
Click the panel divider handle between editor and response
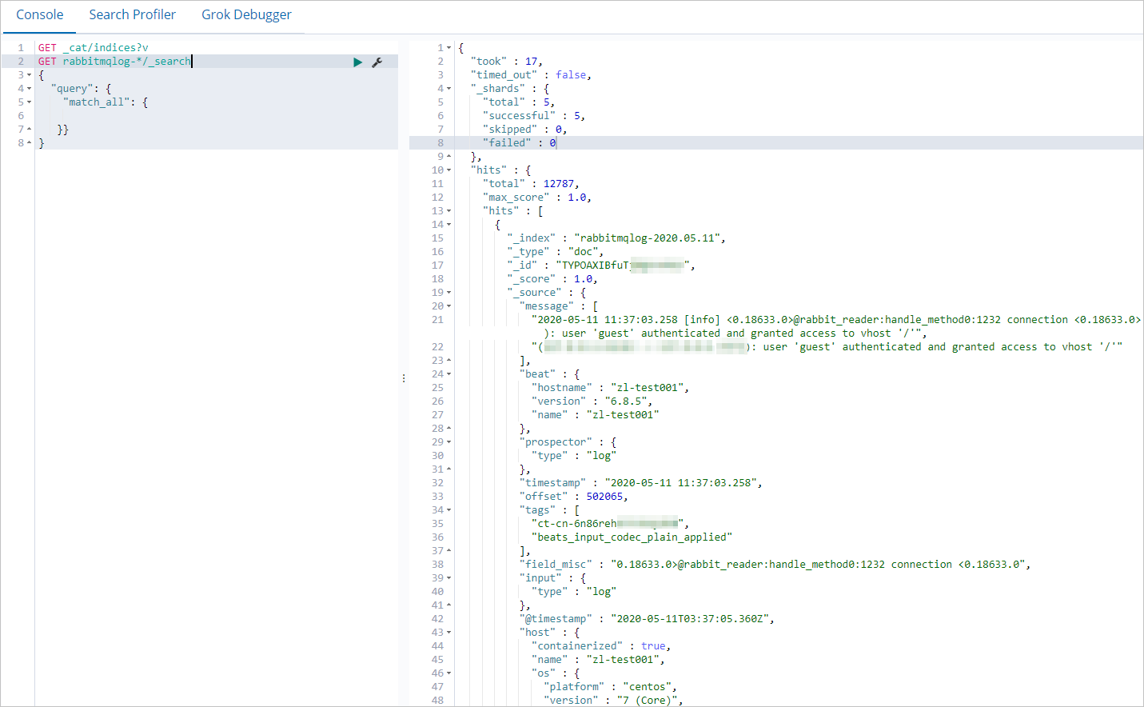pyautogui.click(x=404, y=378)
